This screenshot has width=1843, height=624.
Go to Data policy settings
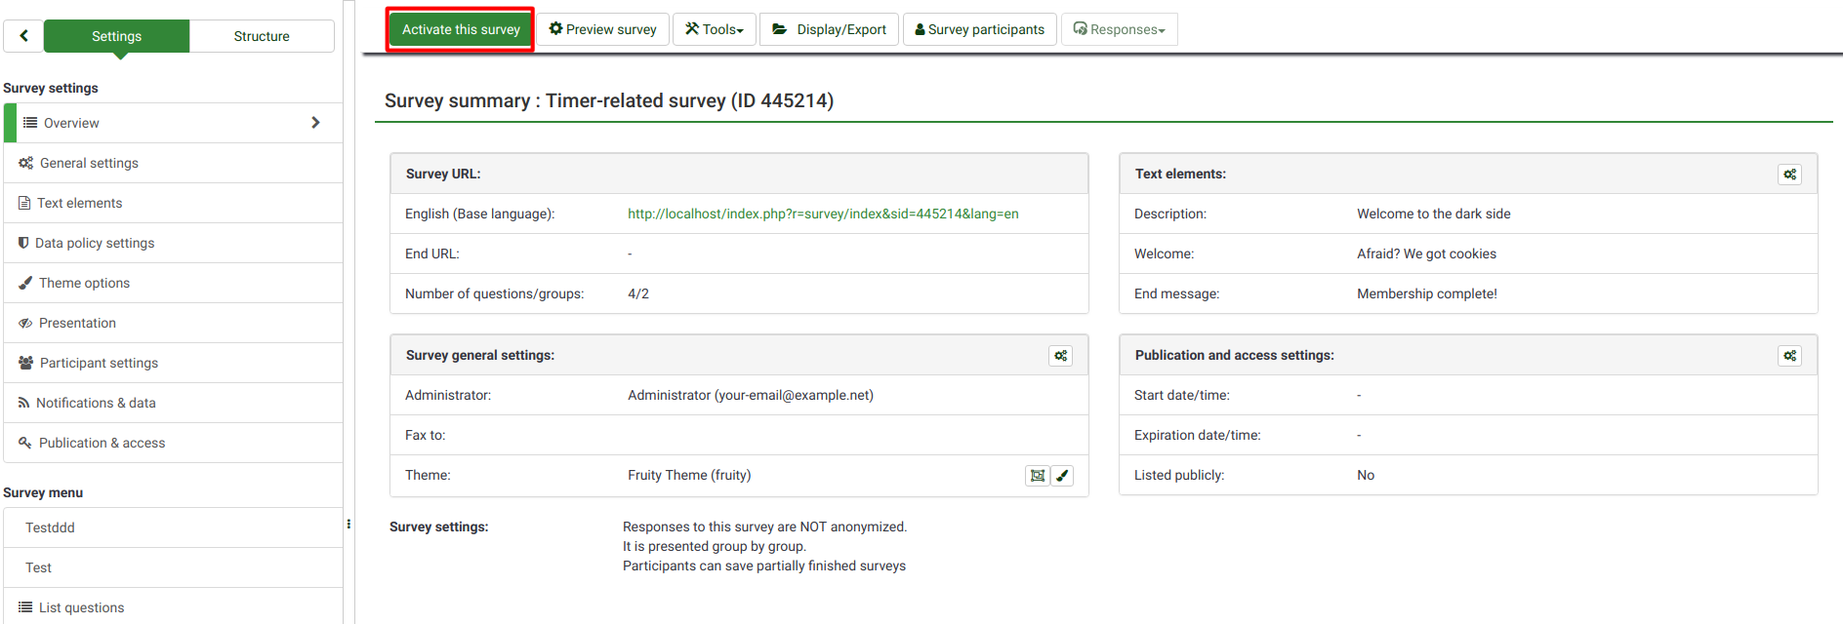(95, 243)
